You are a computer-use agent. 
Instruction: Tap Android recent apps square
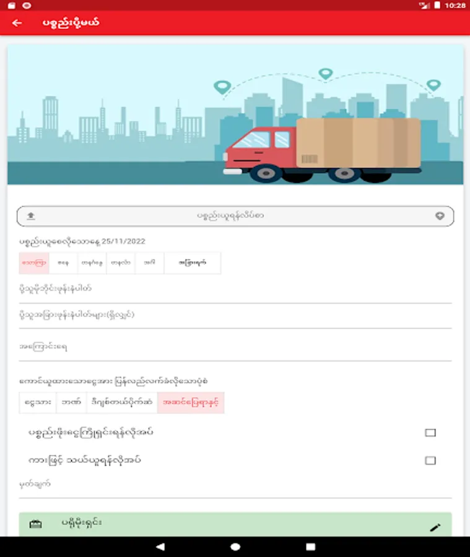[x=310, y=546]
